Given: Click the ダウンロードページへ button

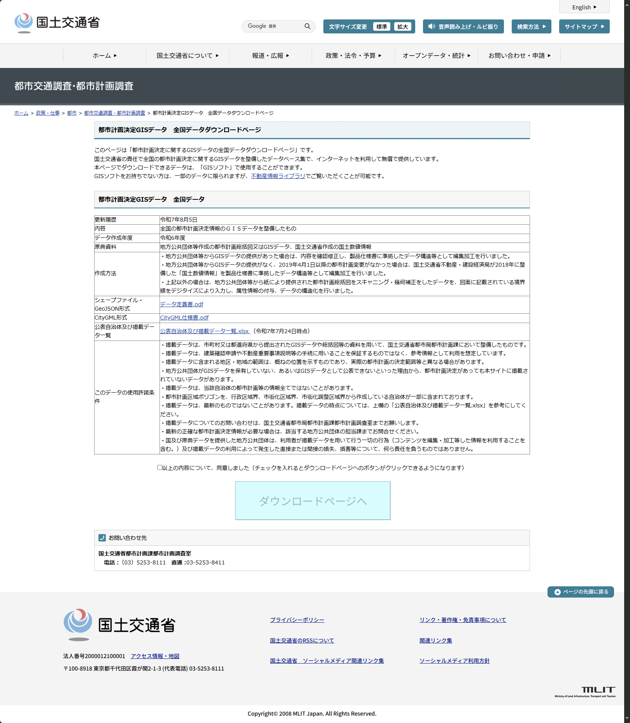Looking at the screenshot, I should point(312,501).
